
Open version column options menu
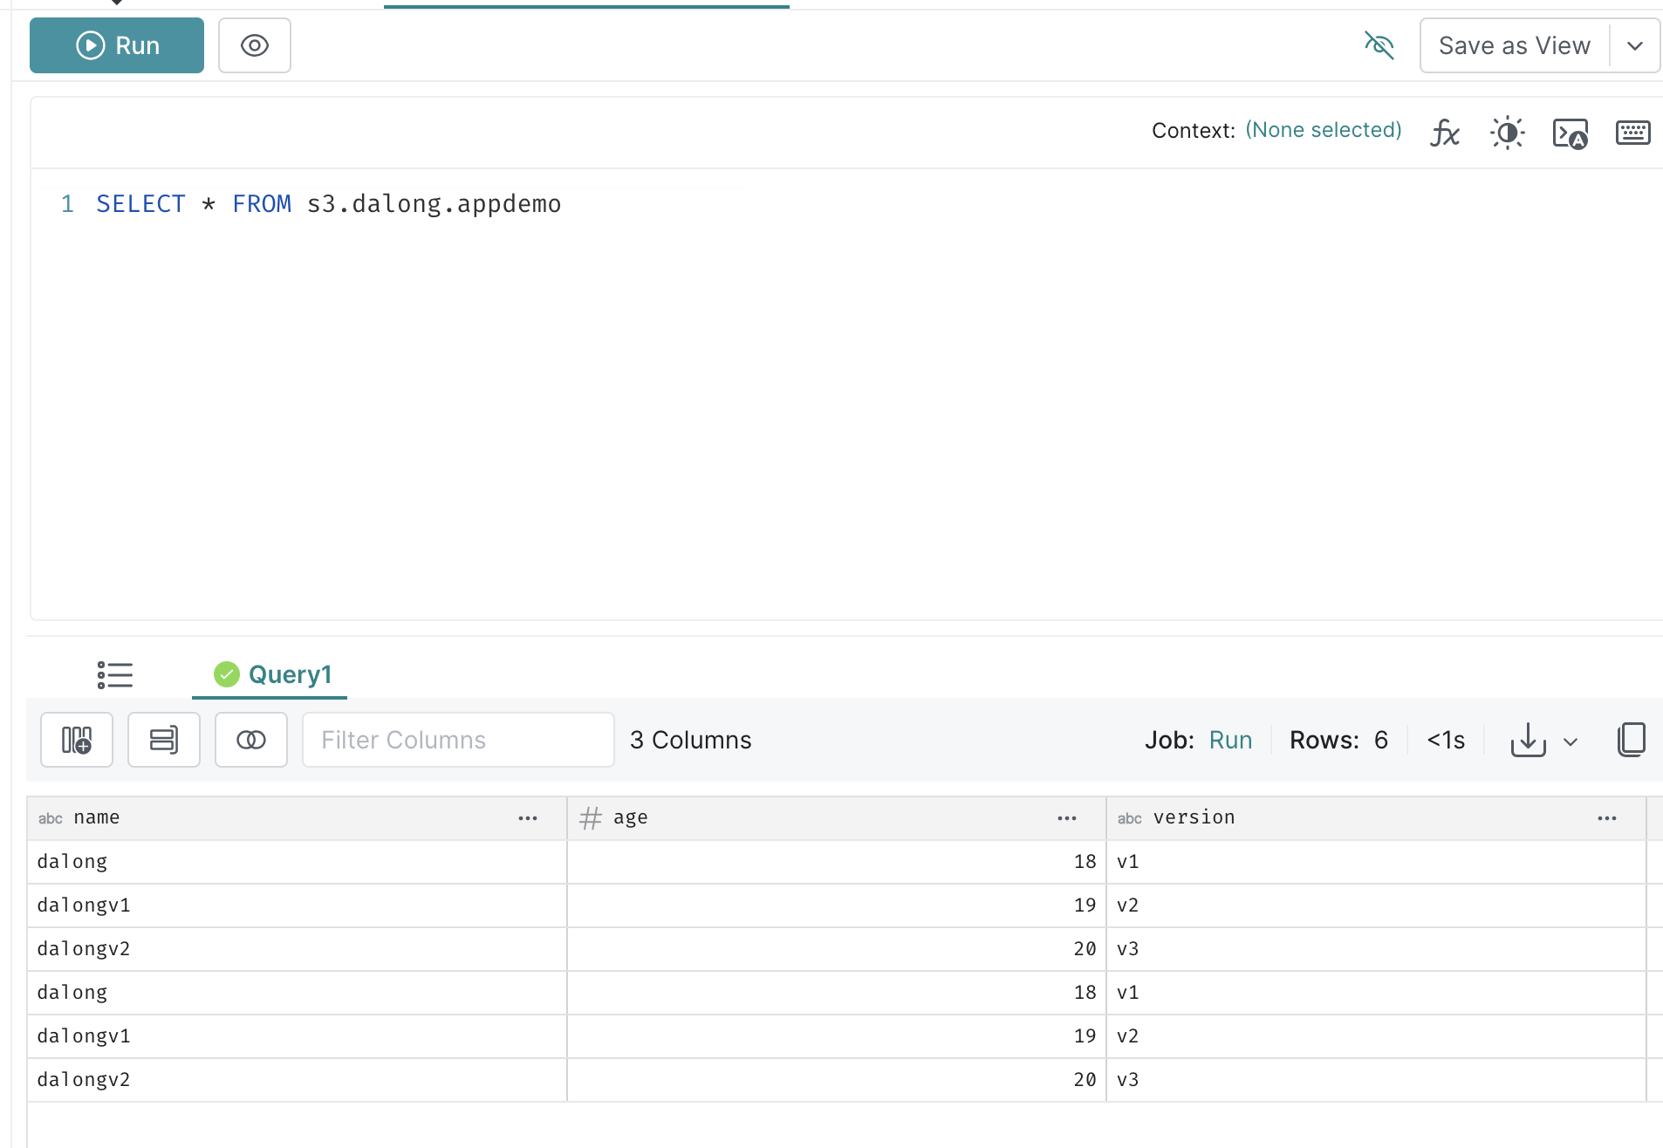pyautogui.click(x=1607, y=818)
